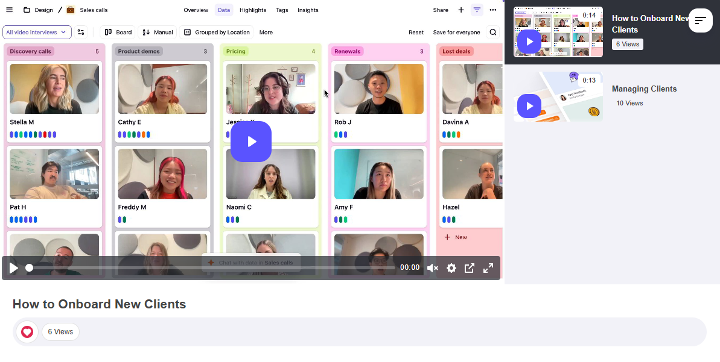The width and height of the screenshot is (720, 362).
Task: Open the hamburger menu at top left
Action: [9, 10]
